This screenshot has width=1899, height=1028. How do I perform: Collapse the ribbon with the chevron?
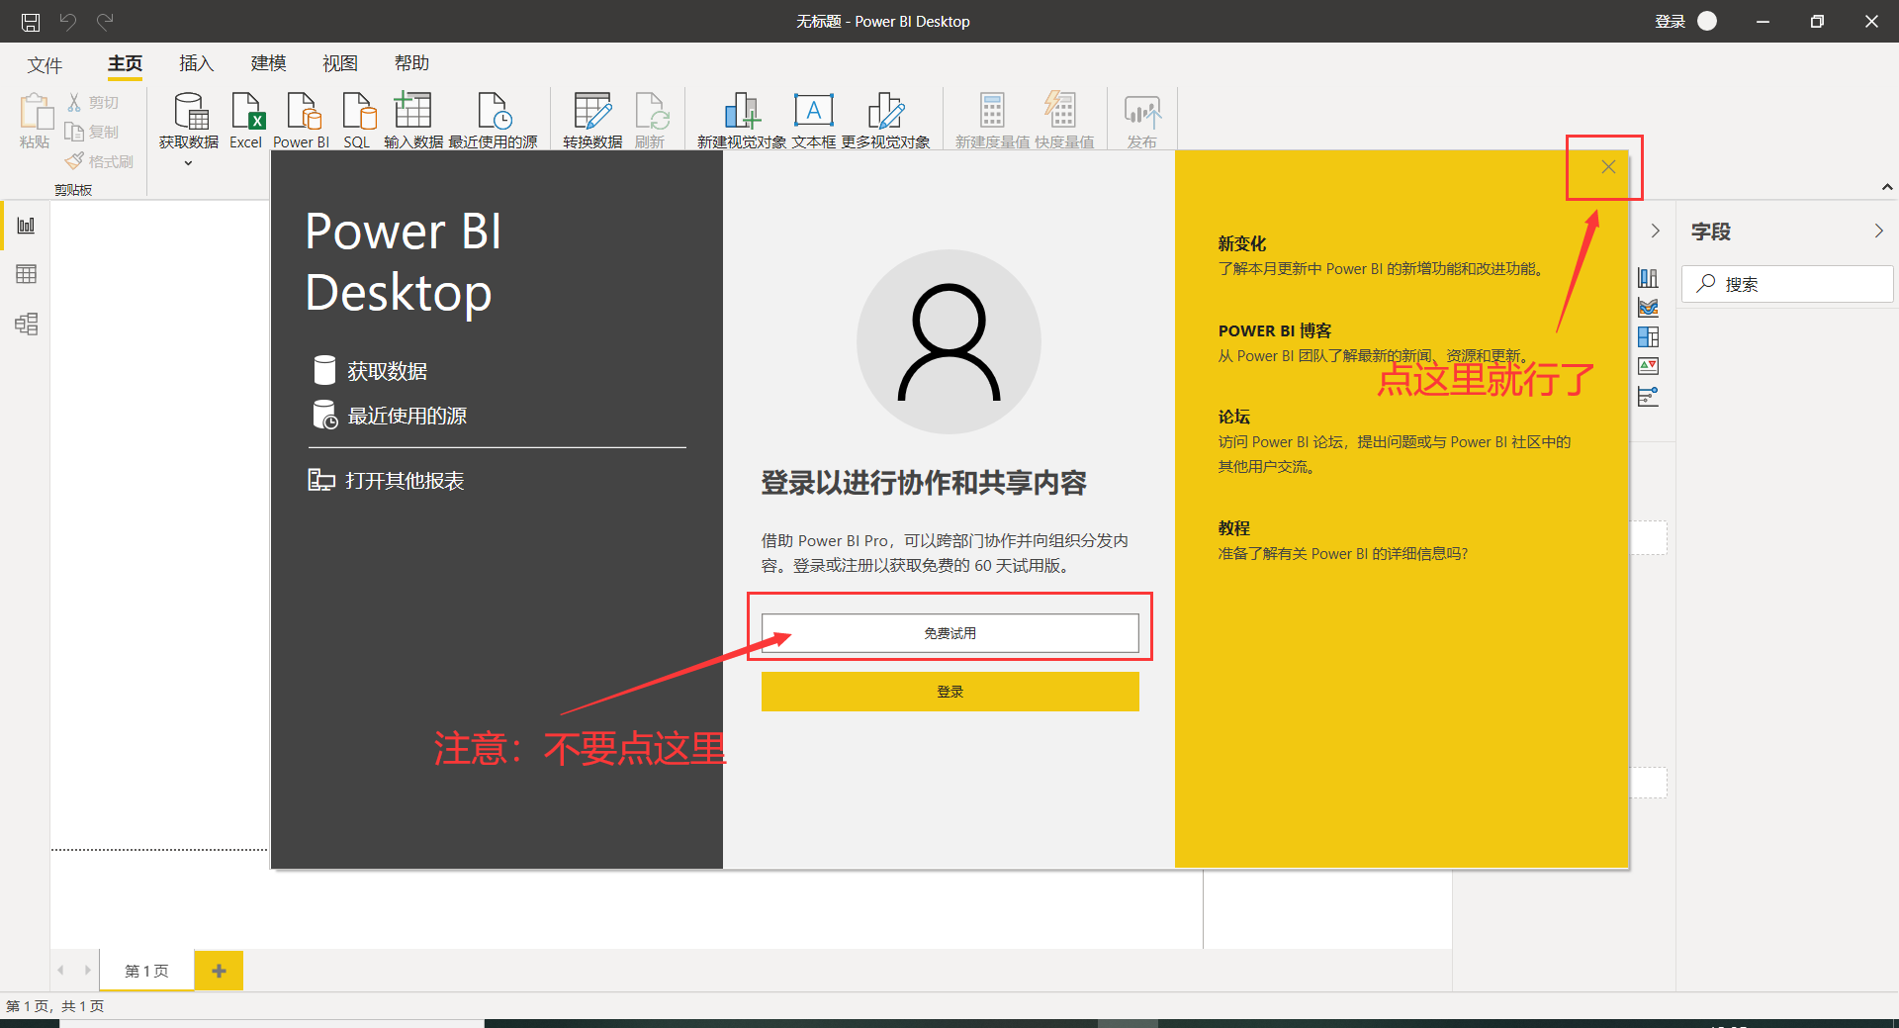click(1887, 187)
